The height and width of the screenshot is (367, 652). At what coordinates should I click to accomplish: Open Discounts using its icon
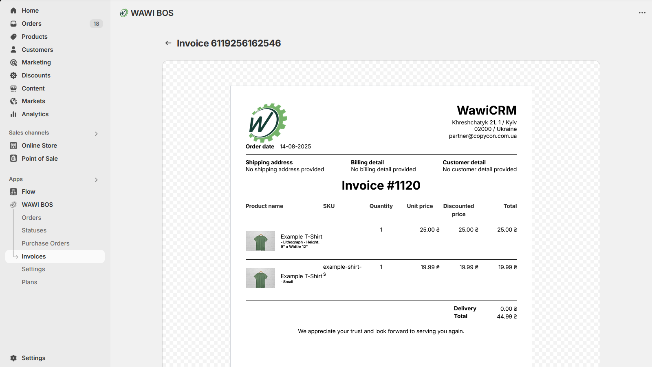coord(13,75)
